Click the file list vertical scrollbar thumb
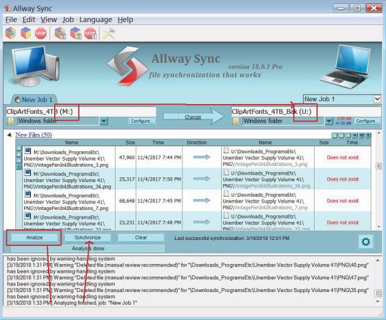 379,166
